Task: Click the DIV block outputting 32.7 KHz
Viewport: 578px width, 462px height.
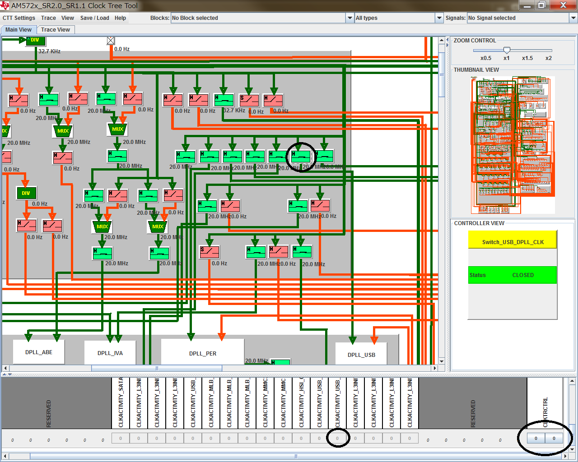Action: (35, 41)
